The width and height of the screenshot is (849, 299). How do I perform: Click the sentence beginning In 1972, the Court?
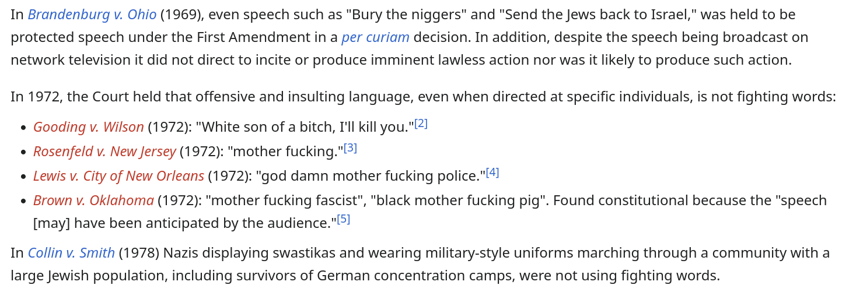(424, 97)
